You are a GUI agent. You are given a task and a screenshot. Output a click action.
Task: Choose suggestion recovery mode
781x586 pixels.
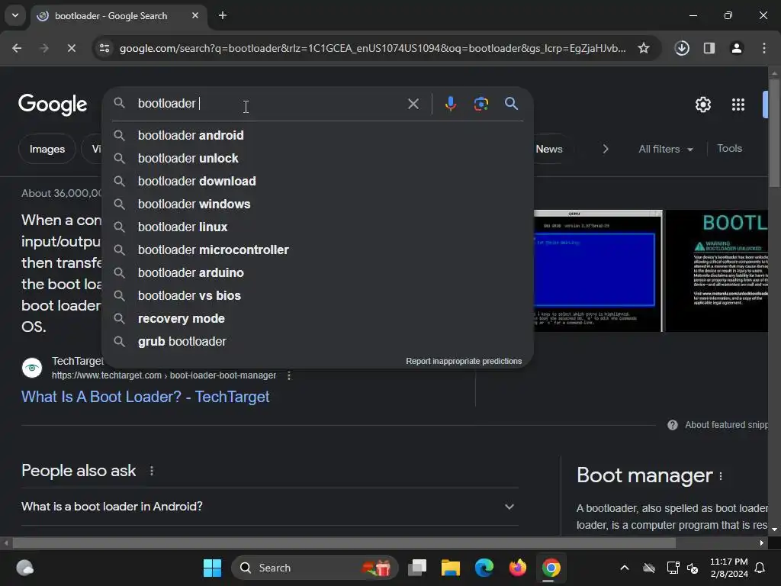click(317, 318)
